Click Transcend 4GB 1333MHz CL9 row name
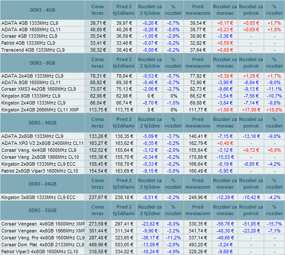Screen dimensions: 285x255 (x=33, y=50)
